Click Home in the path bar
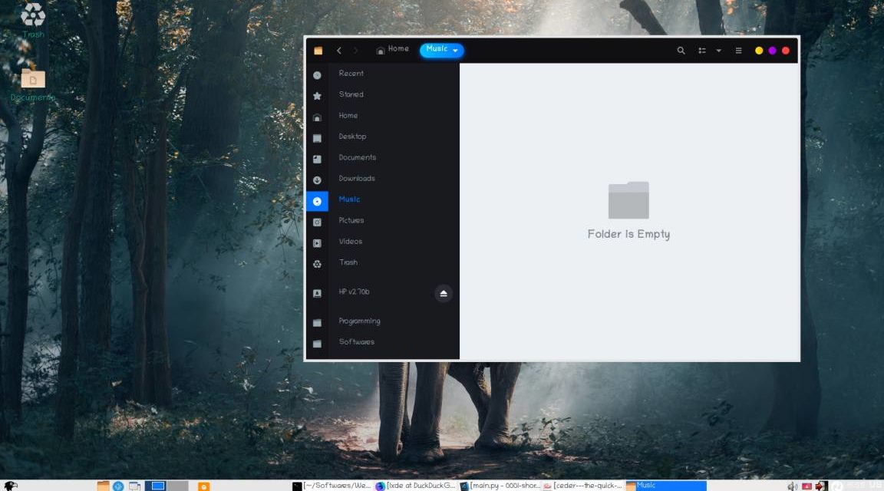The width and height of the screenshot is (884, 491). click(x=392, y=50)
